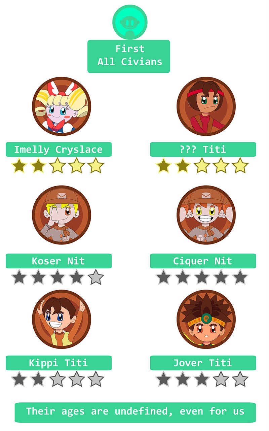Click the green smiley avatar icon at top
269x431 pixels.
pos(130,22)
